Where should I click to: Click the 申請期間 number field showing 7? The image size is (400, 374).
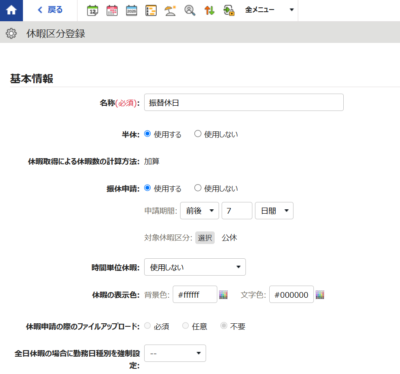point(237,211)
